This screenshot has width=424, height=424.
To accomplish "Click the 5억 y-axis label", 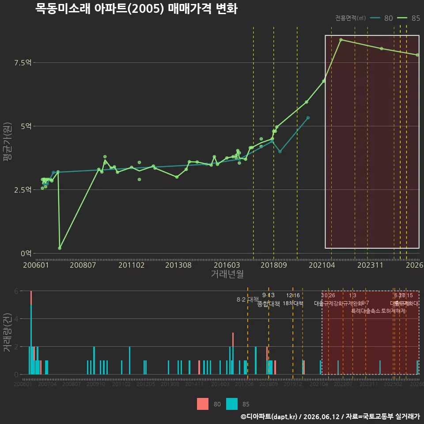I will coord(26,126).
